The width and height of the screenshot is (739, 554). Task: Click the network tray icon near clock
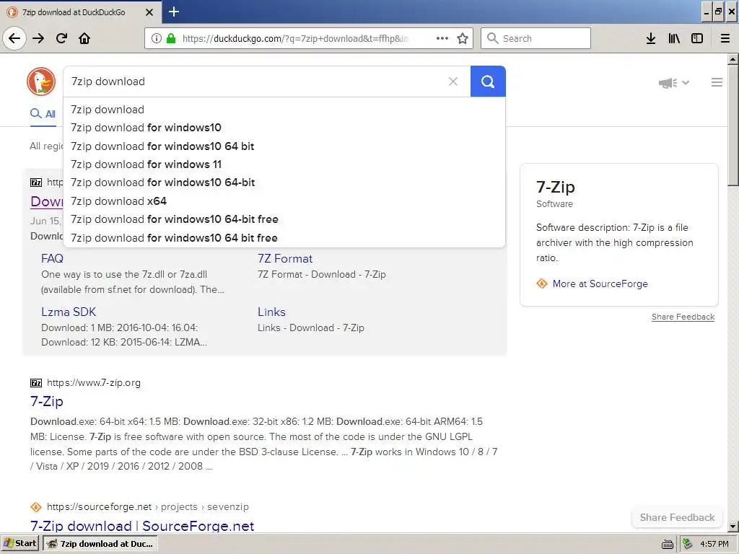point(688,544)
